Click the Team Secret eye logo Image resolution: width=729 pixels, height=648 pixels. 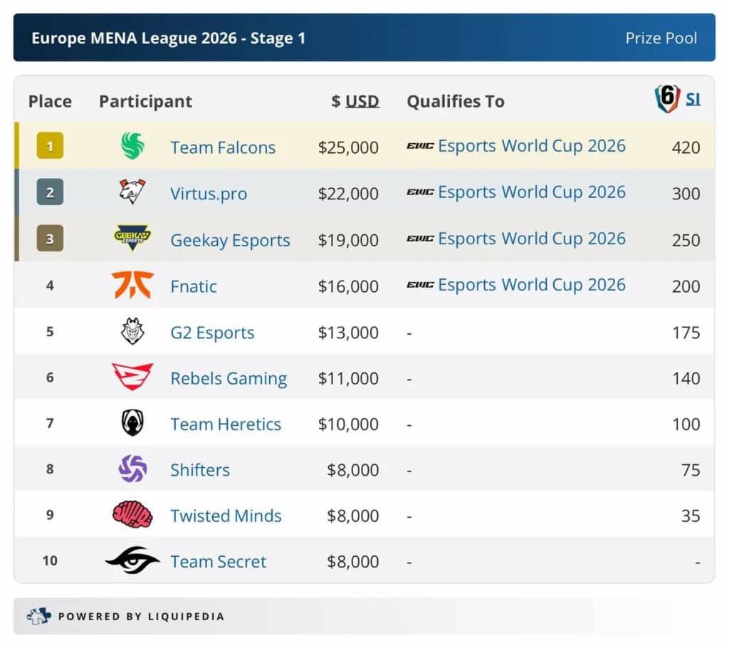pos(132,560)
